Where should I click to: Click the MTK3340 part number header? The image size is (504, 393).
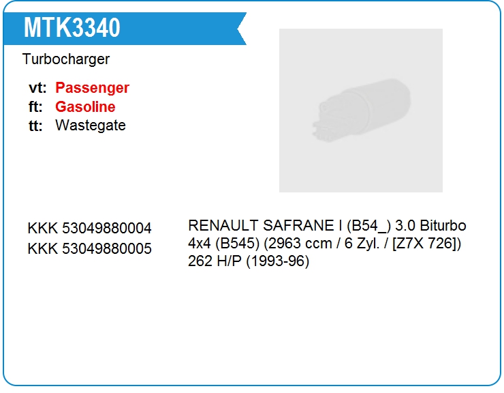[72, 28]
